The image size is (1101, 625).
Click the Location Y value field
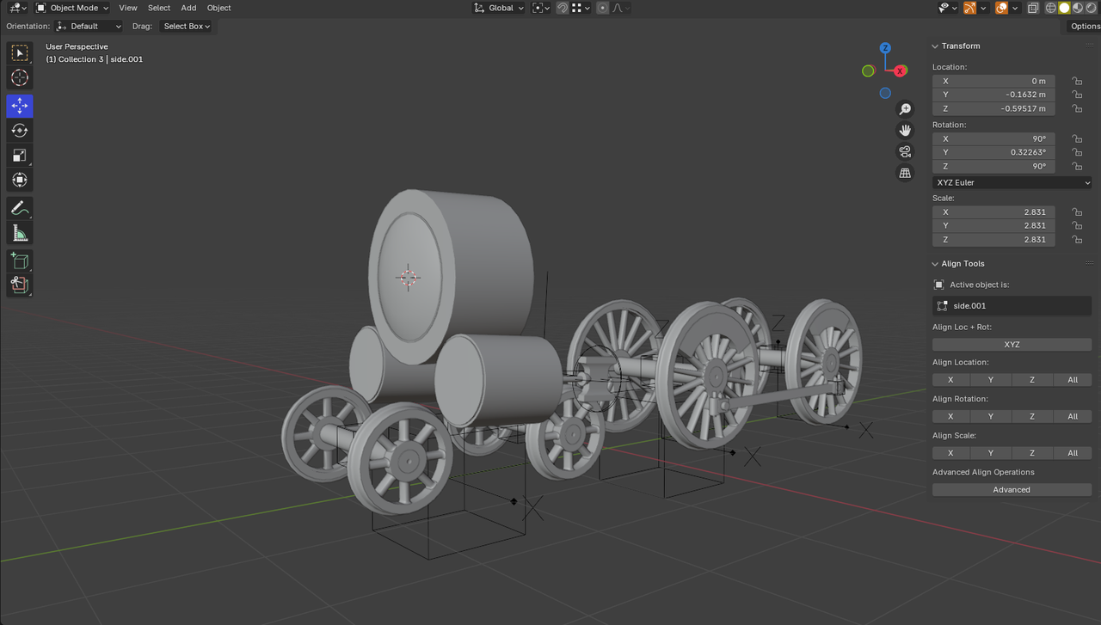[993, 95]
